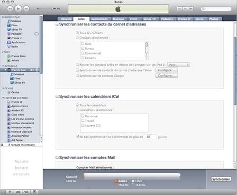Click the volume slider knob

click(52, 9)
